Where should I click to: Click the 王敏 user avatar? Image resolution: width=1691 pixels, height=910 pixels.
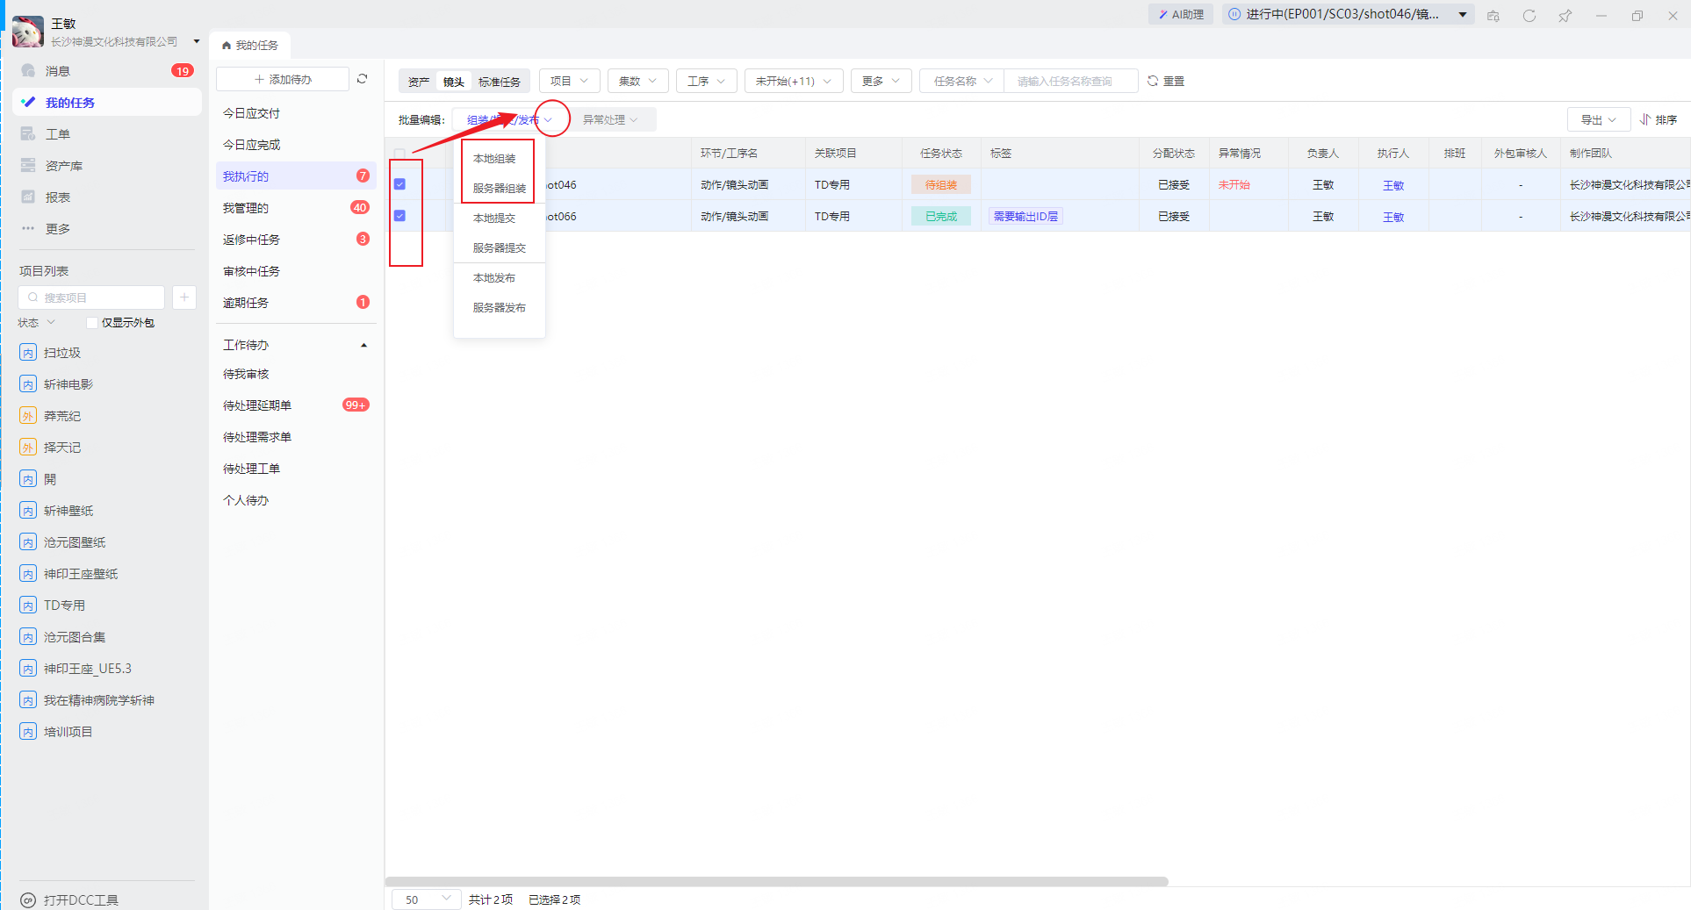click(28, 32)
